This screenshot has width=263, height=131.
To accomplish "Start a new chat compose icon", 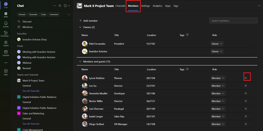I will point(65,6).
